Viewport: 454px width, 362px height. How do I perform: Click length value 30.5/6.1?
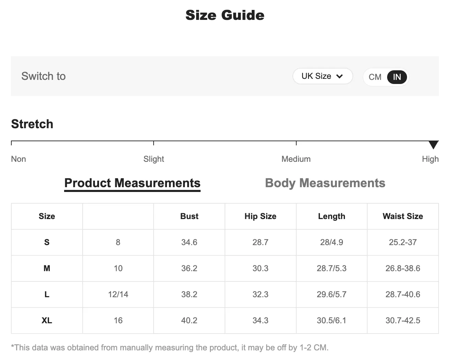(332, 321)
